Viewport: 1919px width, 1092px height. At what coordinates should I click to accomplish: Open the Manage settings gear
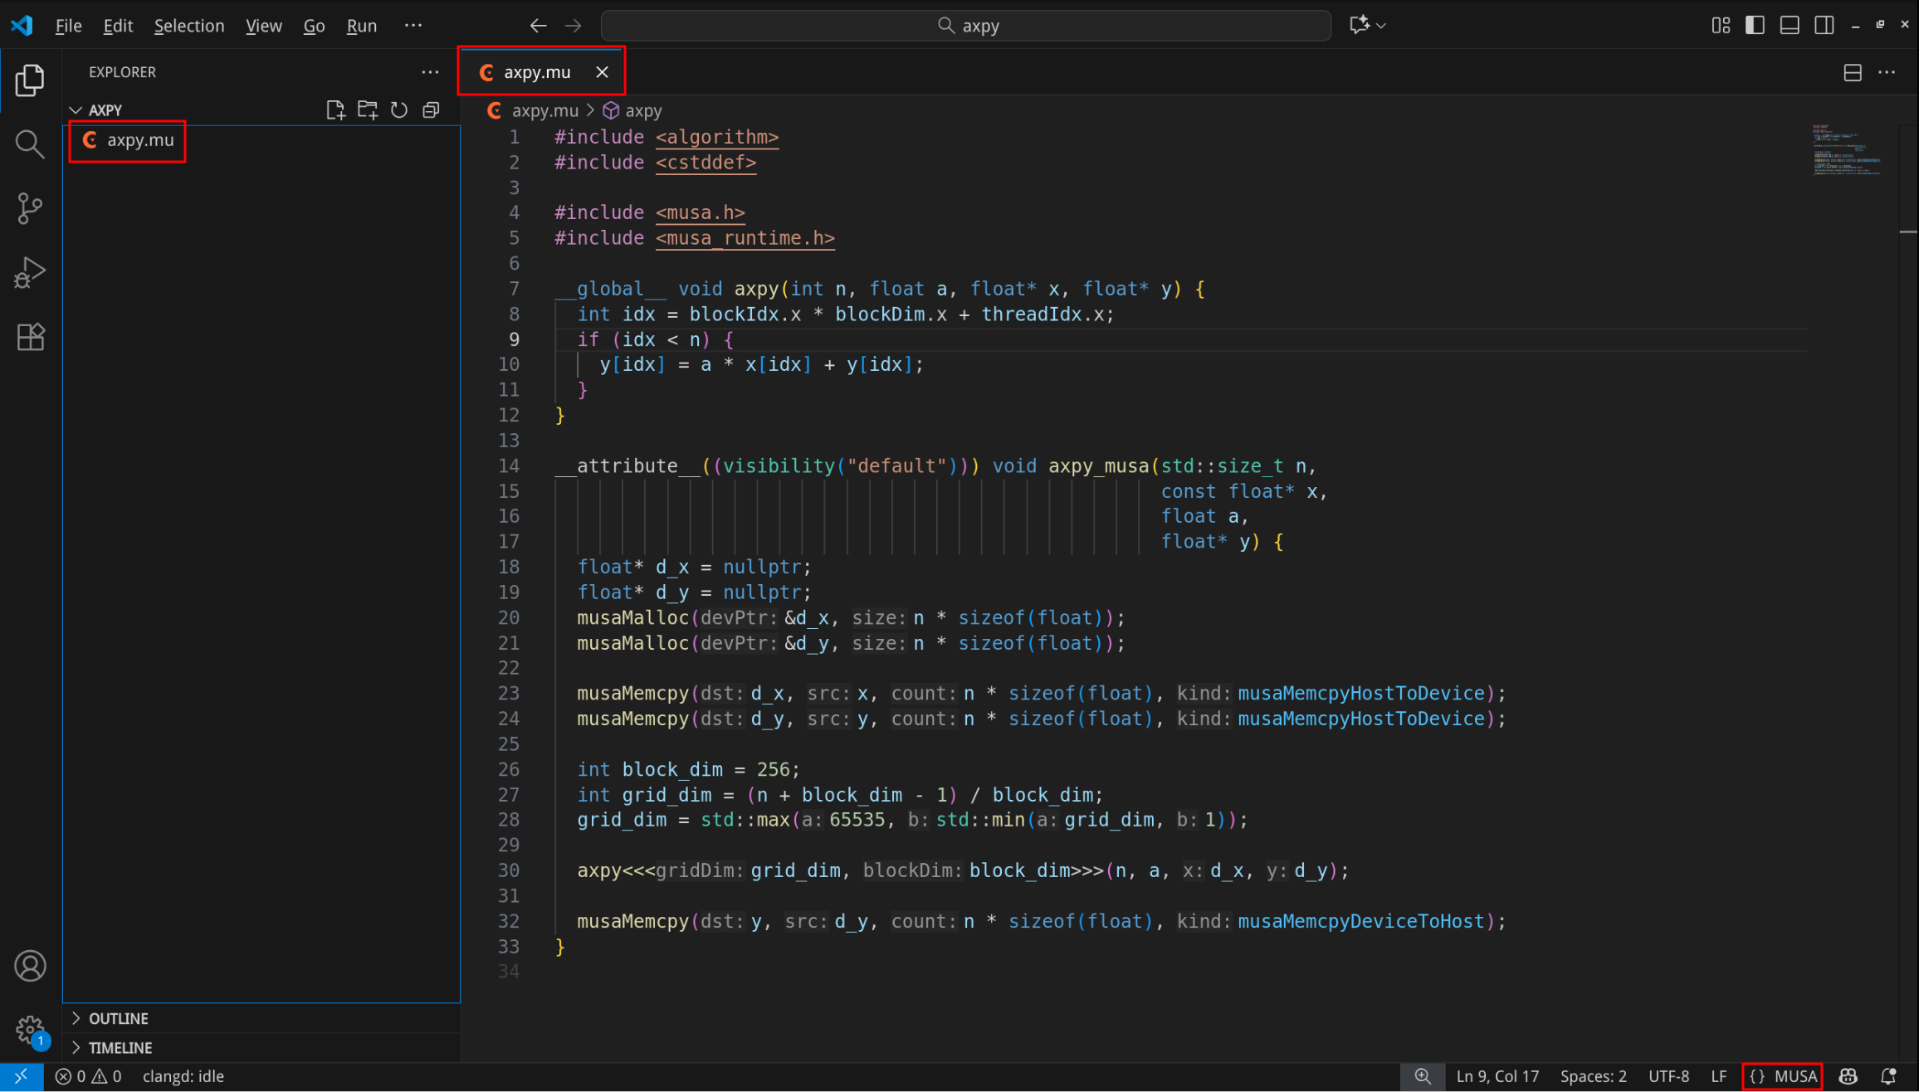click(30, 1030)
